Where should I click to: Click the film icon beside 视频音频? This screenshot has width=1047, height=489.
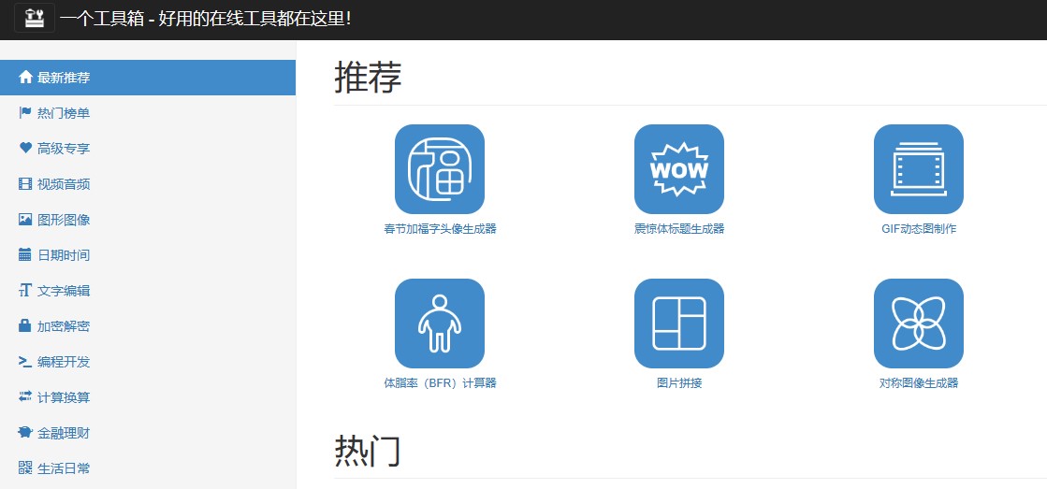tap(25, 184)
